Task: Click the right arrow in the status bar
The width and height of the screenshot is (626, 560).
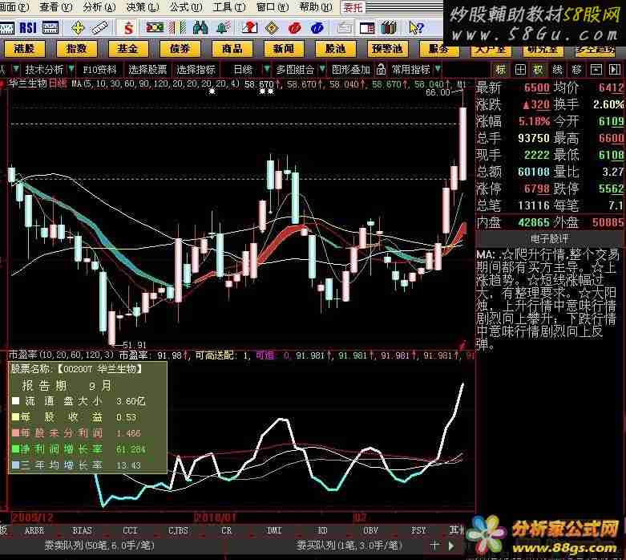Action: click(451, 546)
